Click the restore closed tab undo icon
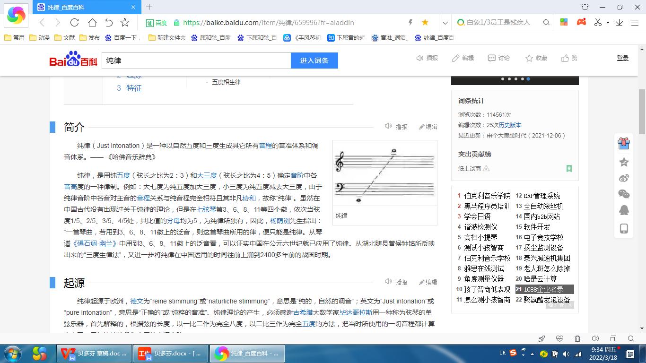This screenshot has height=363, width=646. 109,22
